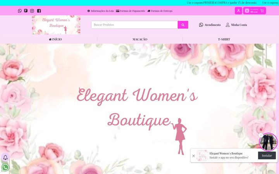Click the large boutique banner image

tap(138, 109)
